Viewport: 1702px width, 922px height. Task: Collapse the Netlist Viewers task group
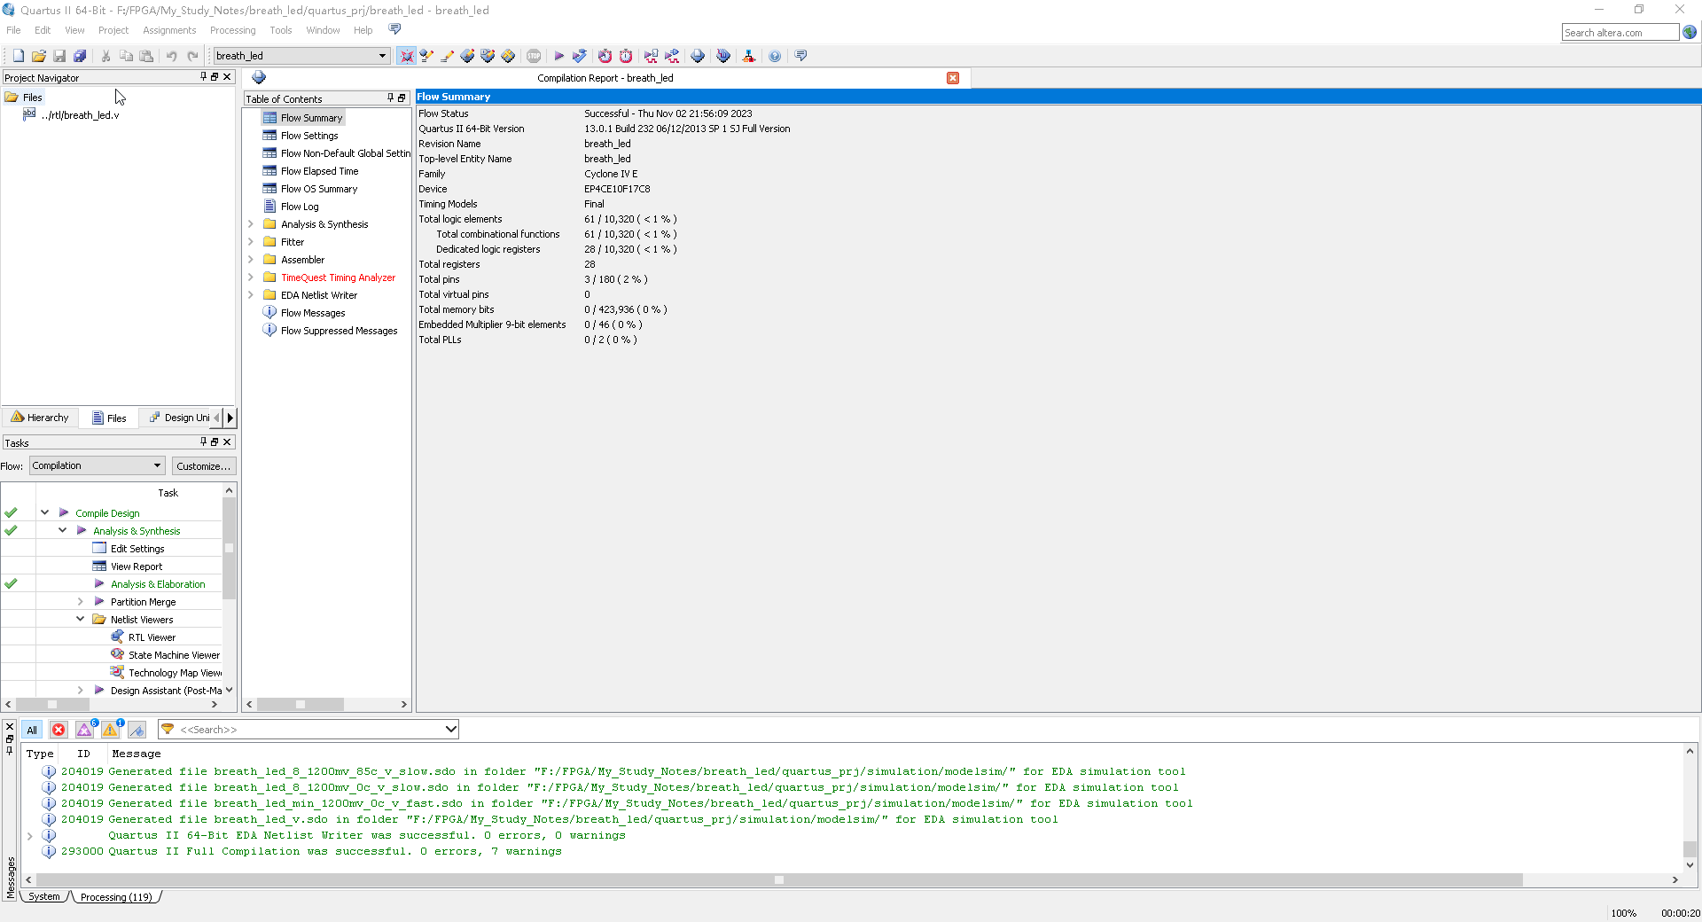(81, 620)
